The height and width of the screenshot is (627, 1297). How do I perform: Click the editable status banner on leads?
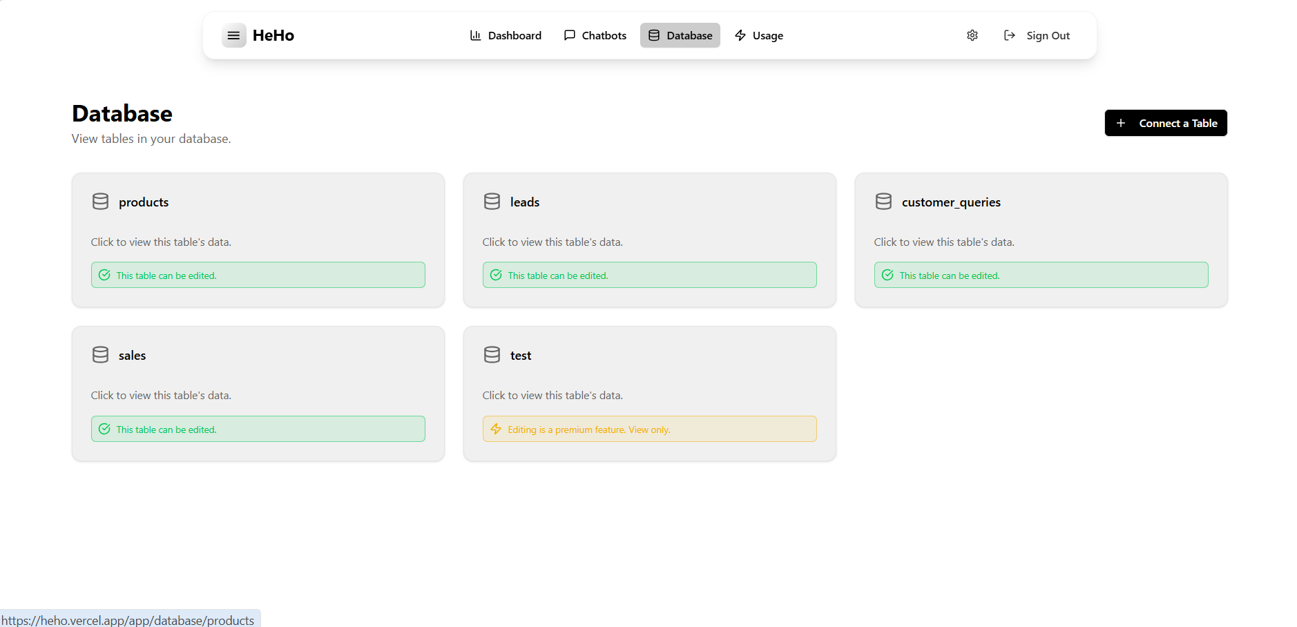[x=650, y=275]
